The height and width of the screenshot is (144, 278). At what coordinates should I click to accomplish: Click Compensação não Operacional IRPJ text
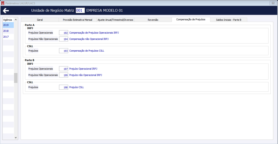pos(89,39)
